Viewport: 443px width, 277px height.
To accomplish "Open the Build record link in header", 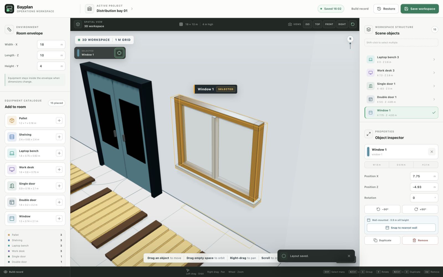I will (360, 9).
